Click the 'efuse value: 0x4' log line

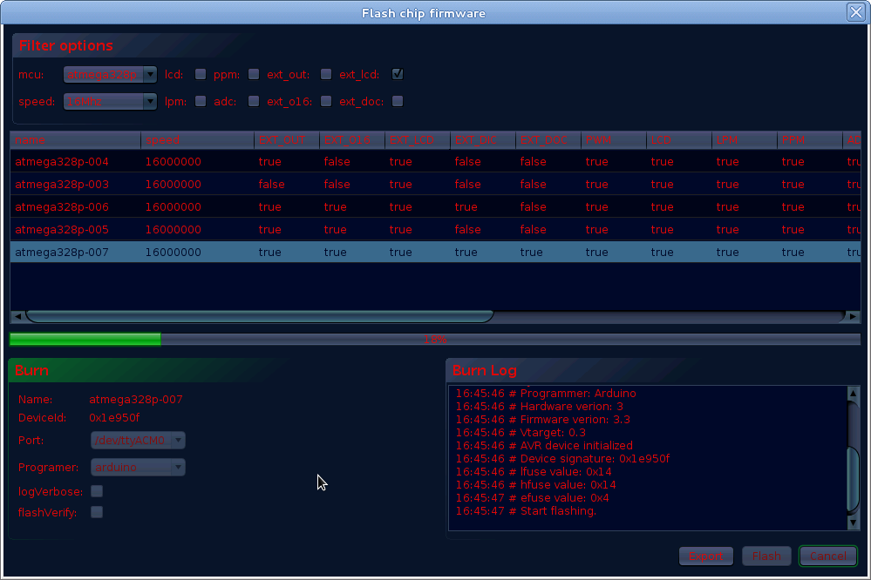532,498
